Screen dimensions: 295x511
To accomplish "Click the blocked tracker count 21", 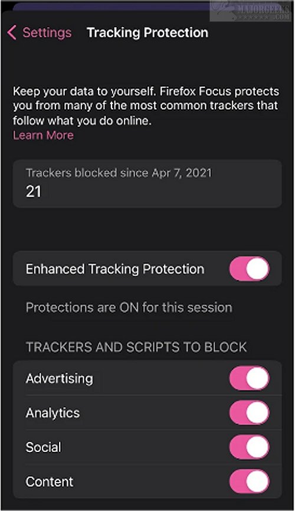I will [34, 191].
